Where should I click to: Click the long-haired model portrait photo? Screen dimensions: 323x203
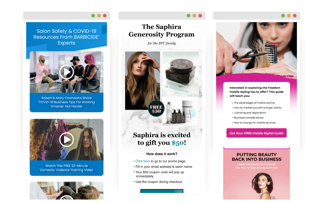142,80
